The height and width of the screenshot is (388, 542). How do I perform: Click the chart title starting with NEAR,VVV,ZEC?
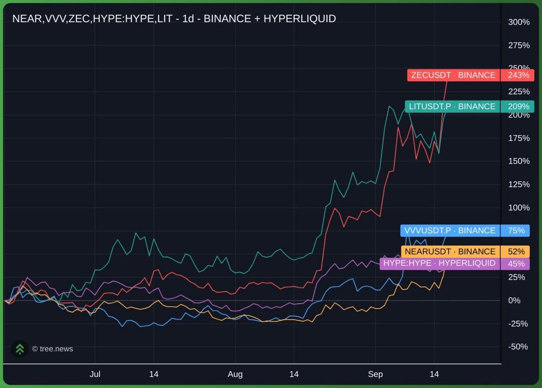pyautogui.click(x=174, y=19)
